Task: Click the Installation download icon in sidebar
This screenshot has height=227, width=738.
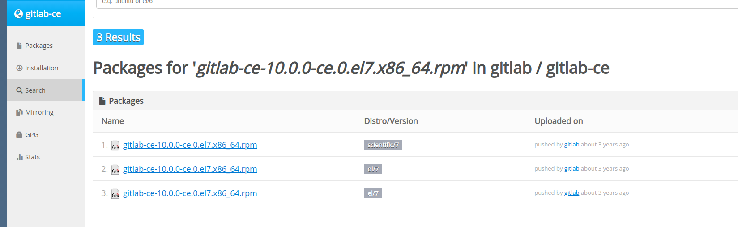Action: click(x=19, y=68)
